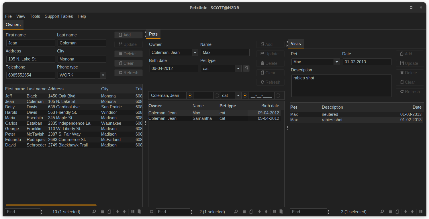Click the move-down arrow in Owners table toolbar
This screenshot has width=429, height=219.
tap(117, 212)
